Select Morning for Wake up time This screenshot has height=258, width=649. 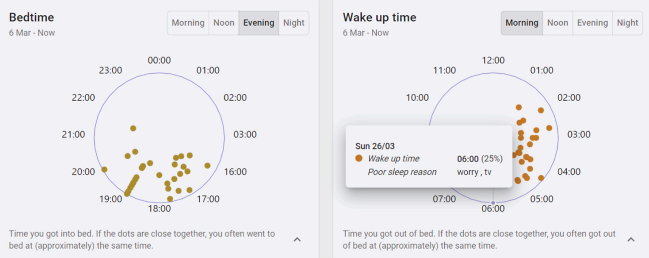(x=522, y=23)
